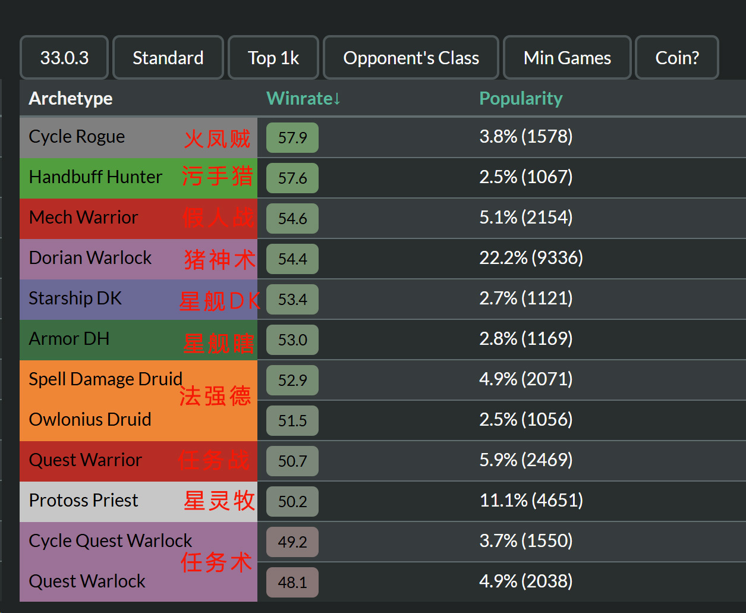The height and width of the screenshot is (613, 746).
Task: Click the 50.2 winrate badge
Action: (x=292, y=502)
